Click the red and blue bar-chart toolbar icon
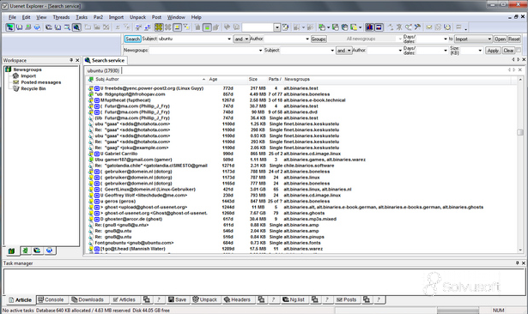528x314 pixels. pyautogui.click(x=369, y=27)
